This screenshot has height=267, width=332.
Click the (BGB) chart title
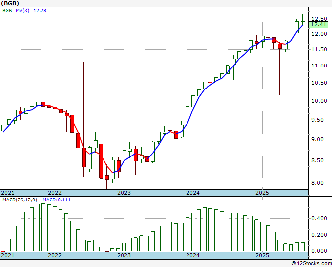[10, 3]
